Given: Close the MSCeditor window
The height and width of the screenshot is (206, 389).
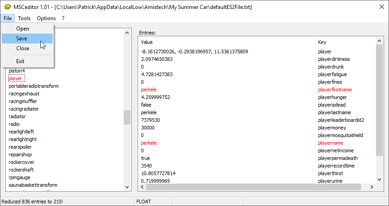Looking at the screenshot, I should (x=382, y=7).
